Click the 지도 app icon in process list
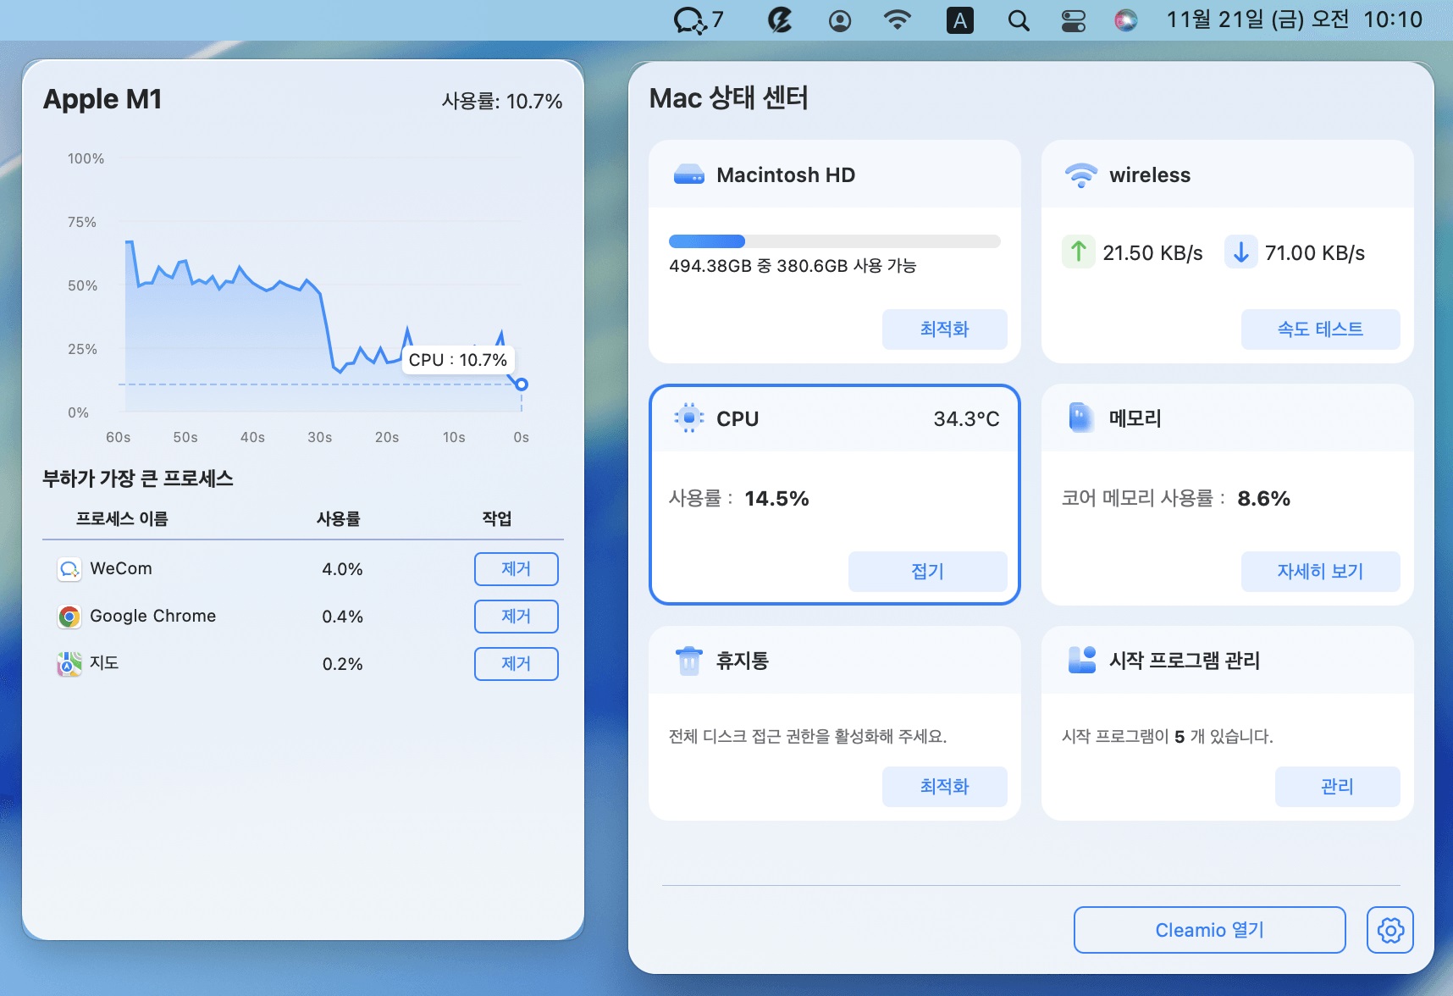This screenshot has width=1453, height=996. 69,664
